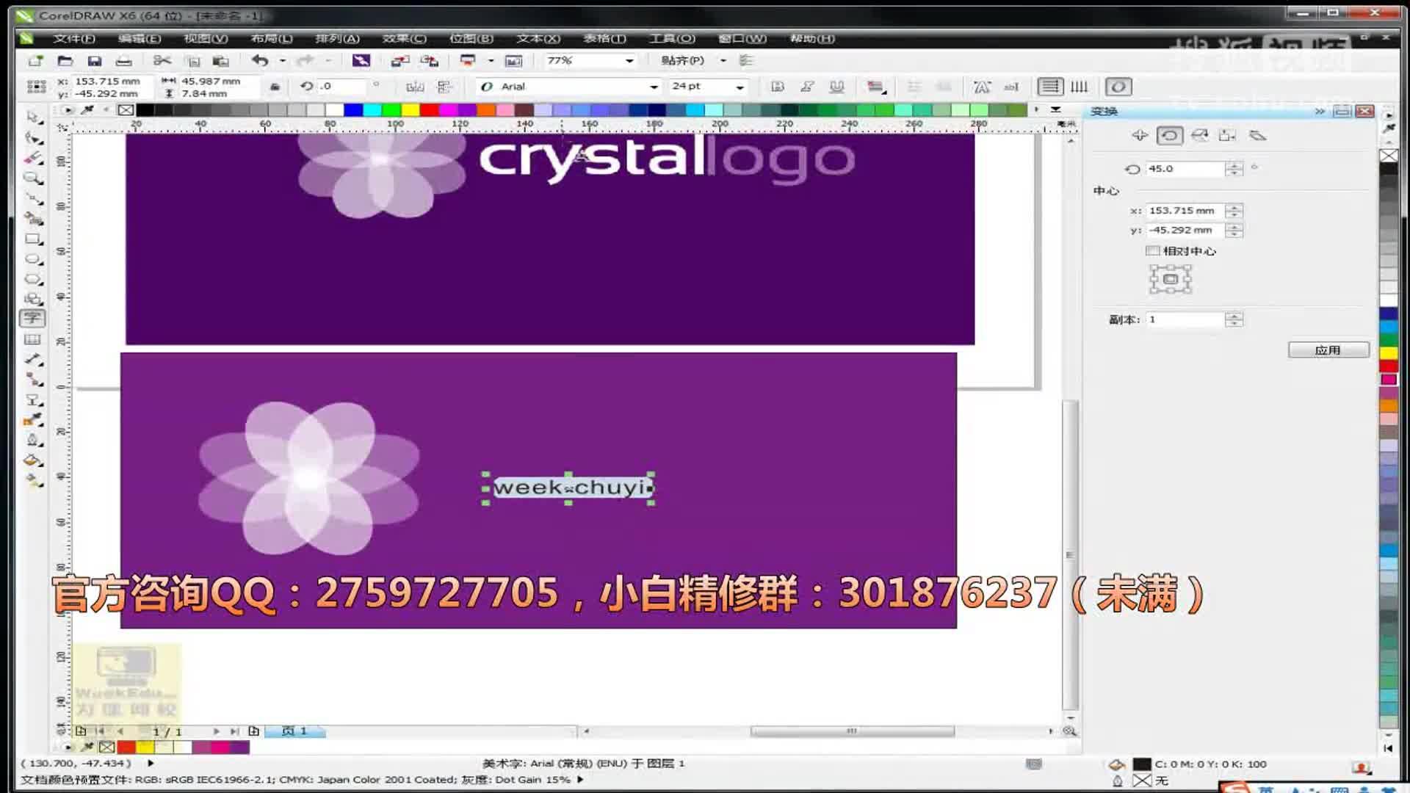Enable the 相对中心 checkbox in Transform docker
The image size is (1410, 793).
tap(1154, 251)
